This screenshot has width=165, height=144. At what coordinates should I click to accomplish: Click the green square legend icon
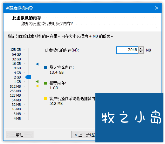(x=45, y=83)
